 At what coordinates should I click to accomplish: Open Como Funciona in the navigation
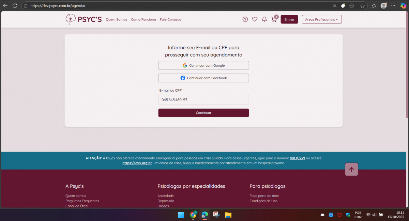click(143, 20)
